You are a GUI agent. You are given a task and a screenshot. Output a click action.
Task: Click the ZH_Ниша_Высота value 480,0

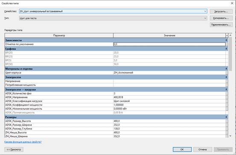[169, 132]
